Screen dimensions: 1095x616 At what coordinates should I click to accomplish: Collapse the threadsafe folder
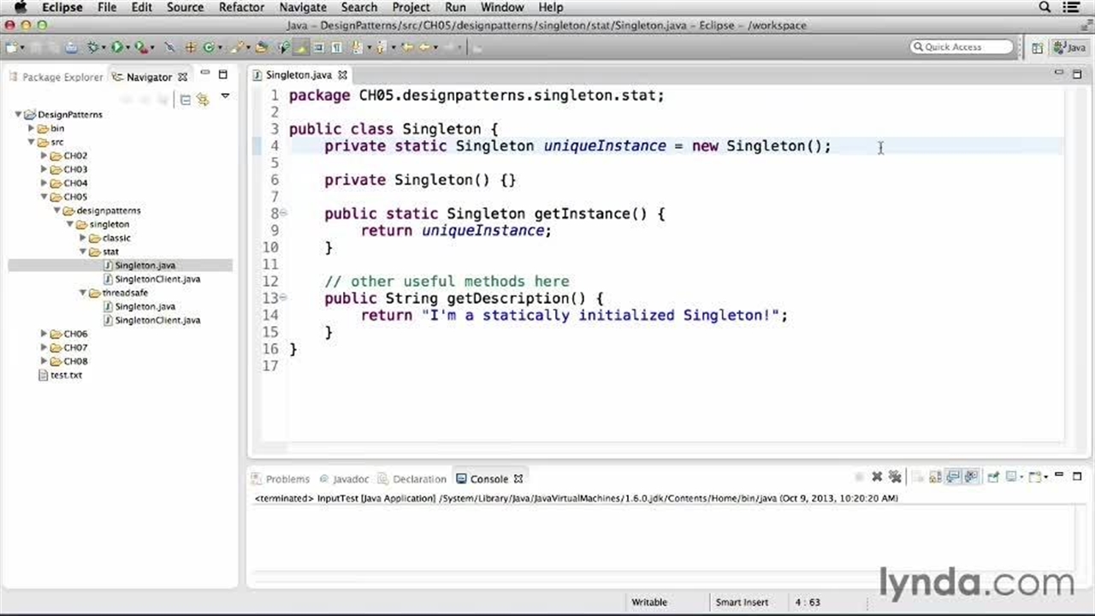83,293
